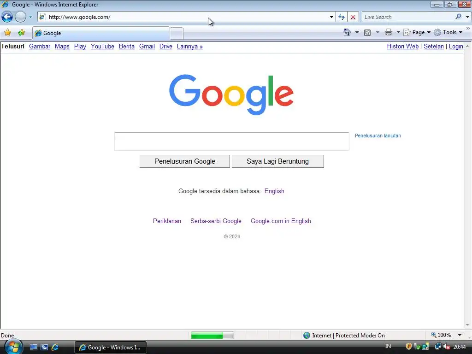Image resolution: width=472 pixels, height=354 pixels.
Task: Click the Print toolbar icon
Action: tap(389, 32)
